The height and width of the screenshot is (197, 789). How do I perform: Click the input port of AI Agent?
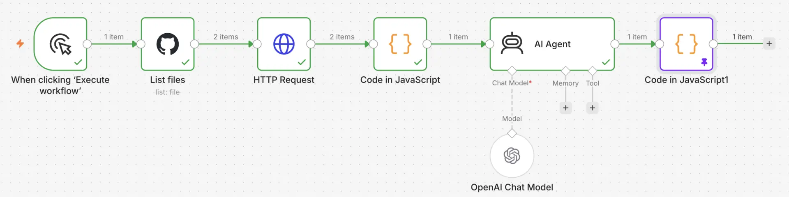[x=490, y=44]
